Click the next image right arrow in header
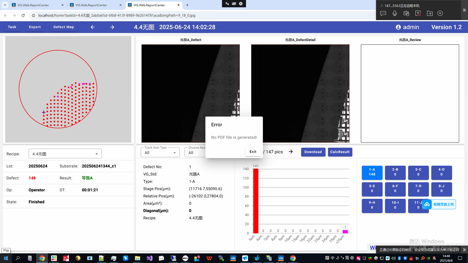The width and height of the screenshot is (468, 263). [x=112, y=27]
